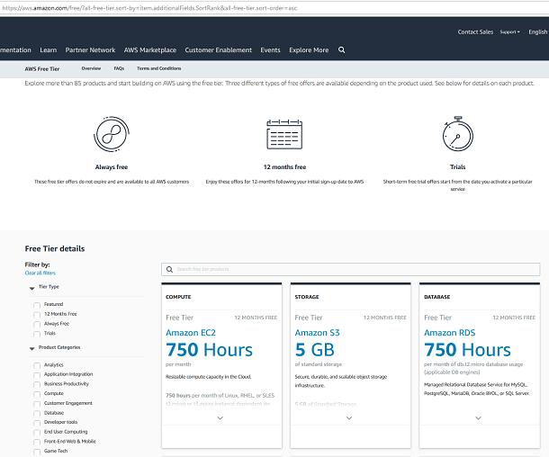Click the Trials stopwatch icon
This screenshot has height=457, width=549.
457,134
